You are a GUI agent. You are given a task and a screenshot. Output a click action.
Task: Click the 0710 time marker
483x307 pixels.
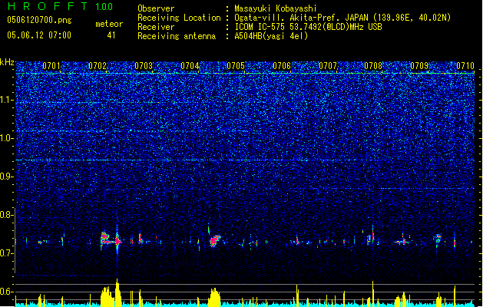[465, 66]
